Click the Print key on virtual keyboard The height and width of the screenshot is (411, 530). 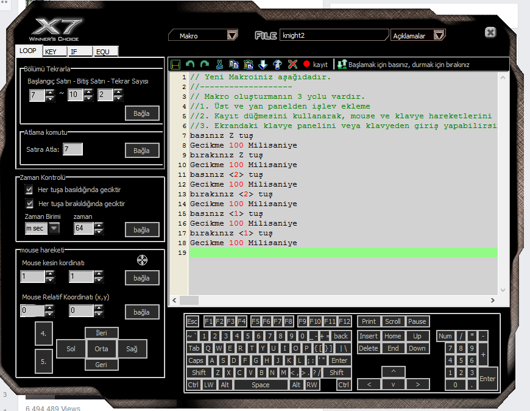369,321
